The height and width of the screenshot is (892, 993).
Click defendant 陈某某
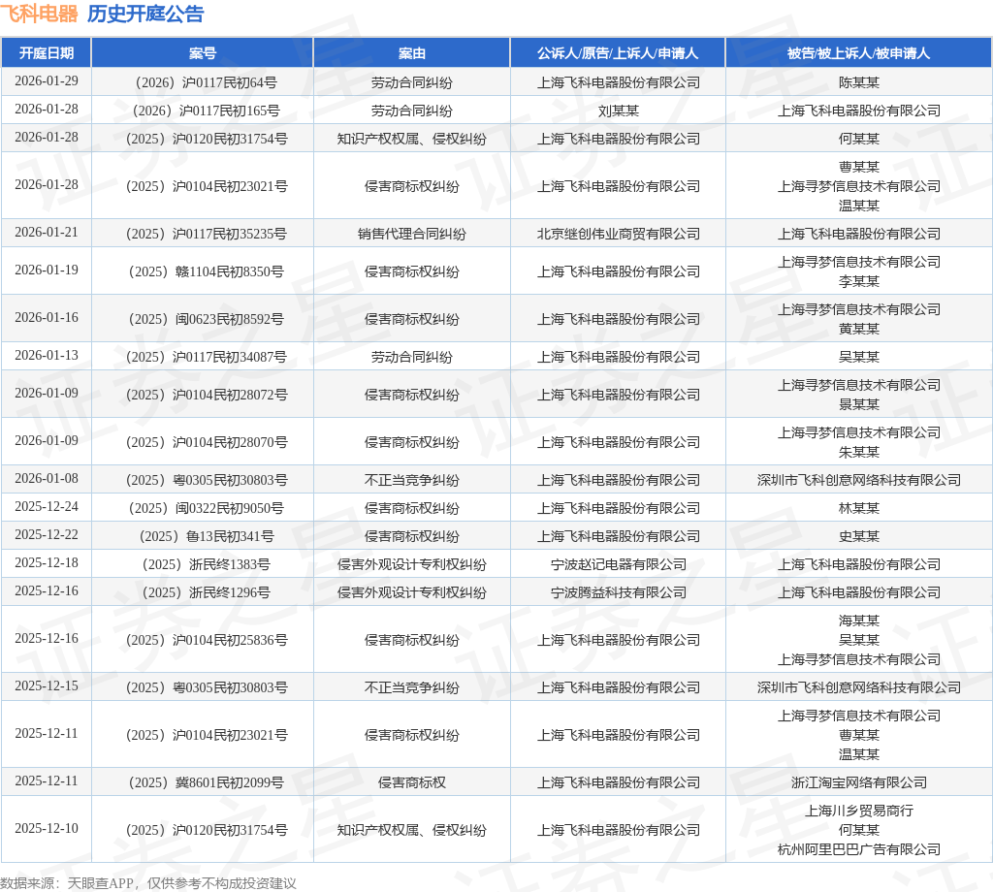pyautogui.click(x=859, y=82)
